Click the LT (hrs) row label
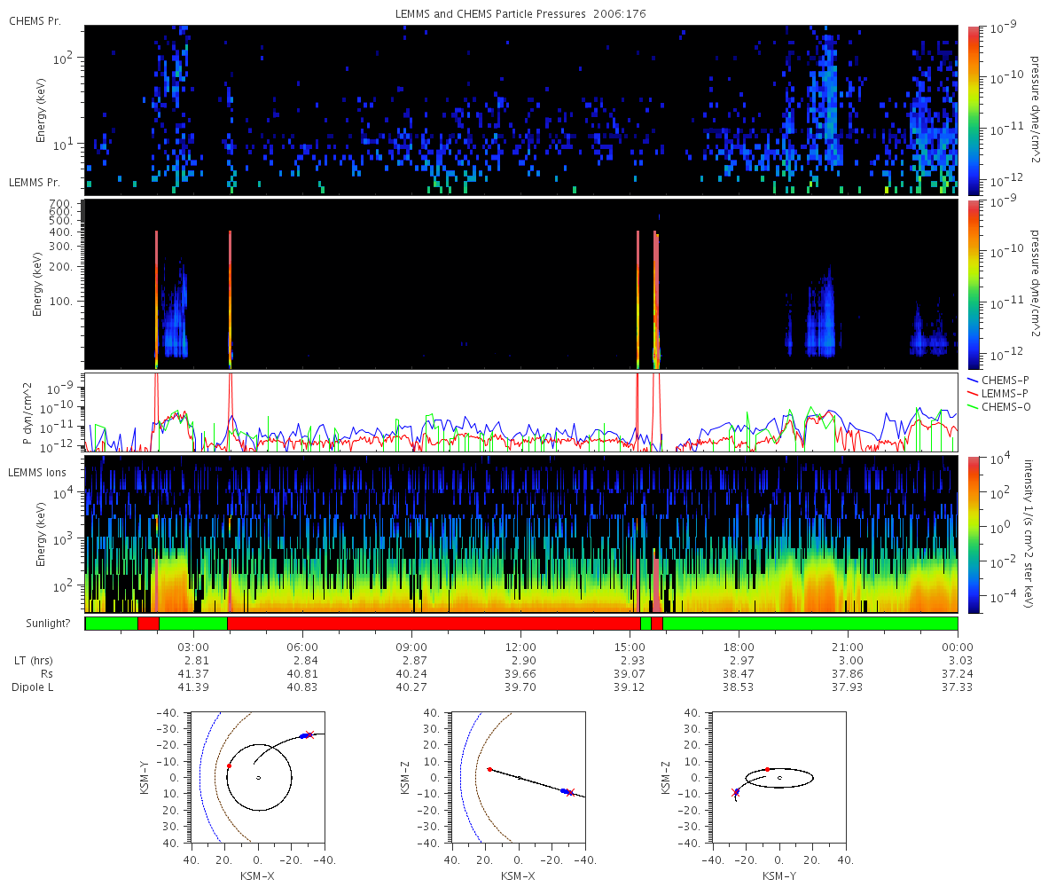The image size is (1064, 887). pyautogui.click(x=35, y=661)
